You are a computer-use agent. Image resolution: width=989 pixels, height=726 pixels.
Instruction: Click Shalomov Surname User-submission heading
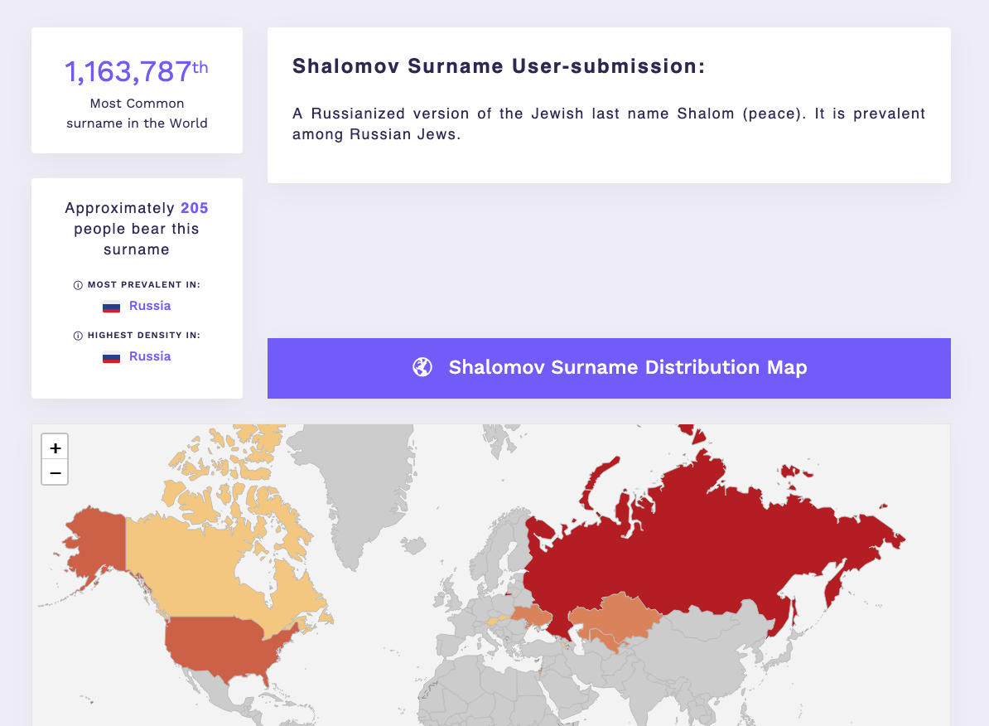(x=499, y=65)
